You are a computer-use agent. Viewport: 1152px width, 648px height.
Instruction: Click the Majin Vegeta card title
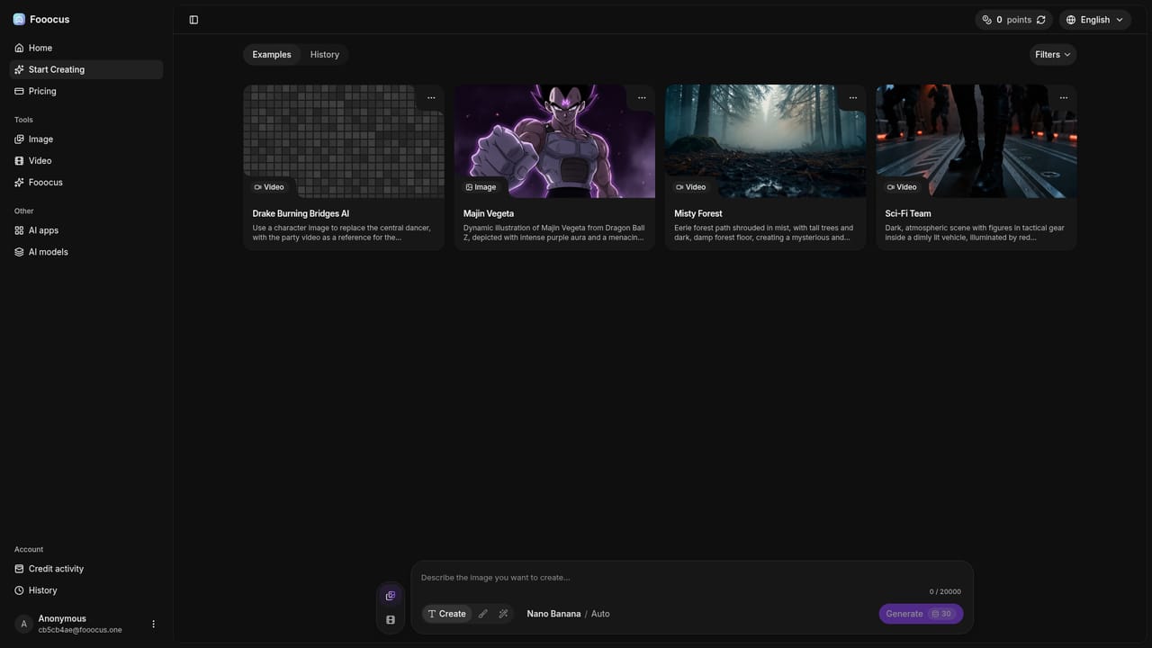(x=489, y=213)
